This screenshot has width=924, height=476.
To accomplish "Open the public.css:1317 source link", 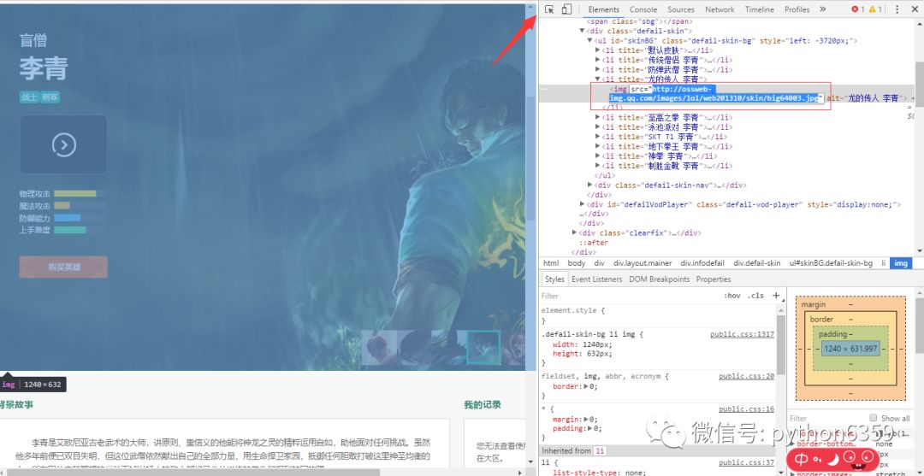I will pyautogui.click(x=742, y=334).
